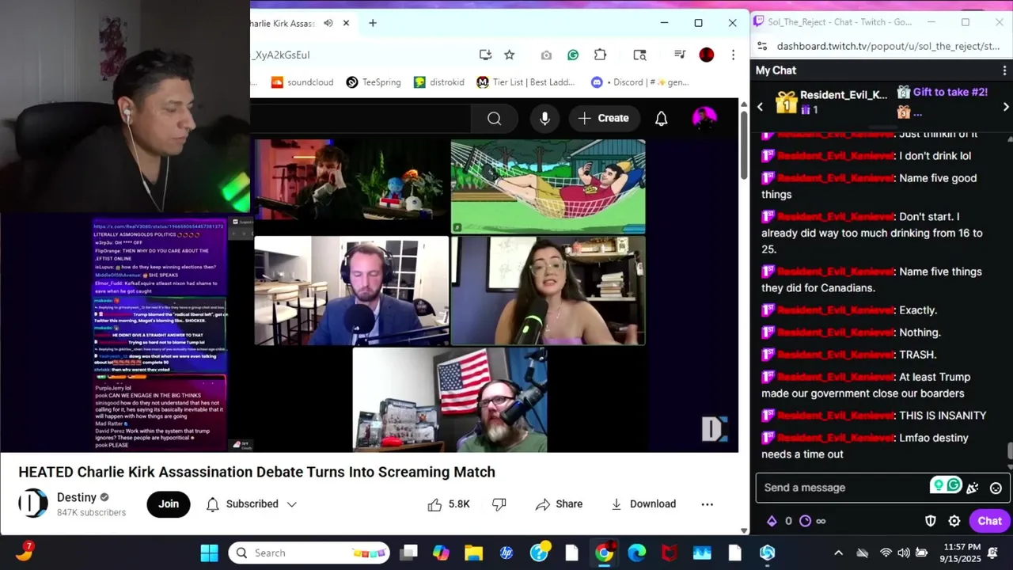The width and height of the screenshot is (1013, 570).
Task: Open the Chrome extensions puzzle icon
Action: coord(600,55)
